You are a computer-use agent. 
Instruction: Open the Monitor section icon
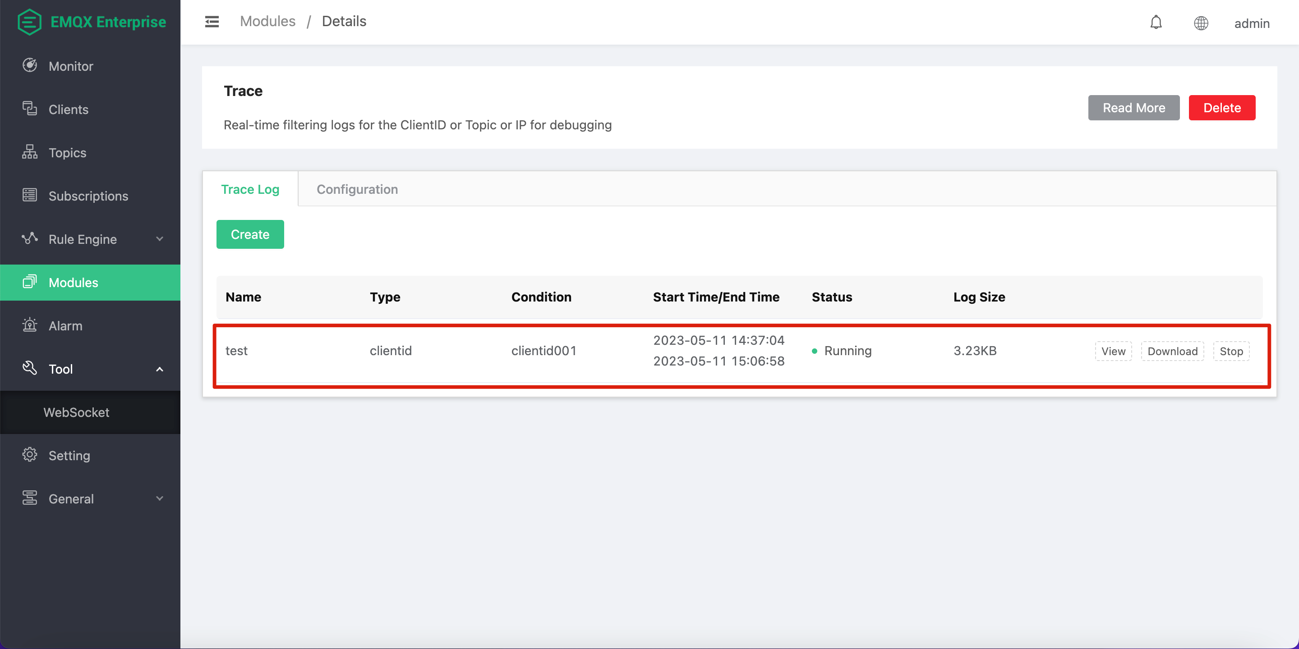(x=30, y=66)
